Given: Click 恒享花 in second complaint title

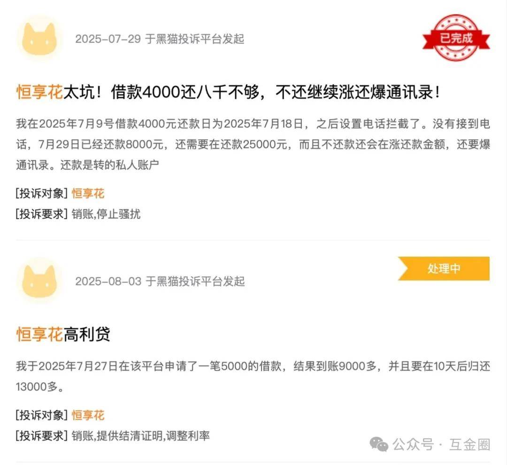Looking at the screenshot, I should coord(39,334).
